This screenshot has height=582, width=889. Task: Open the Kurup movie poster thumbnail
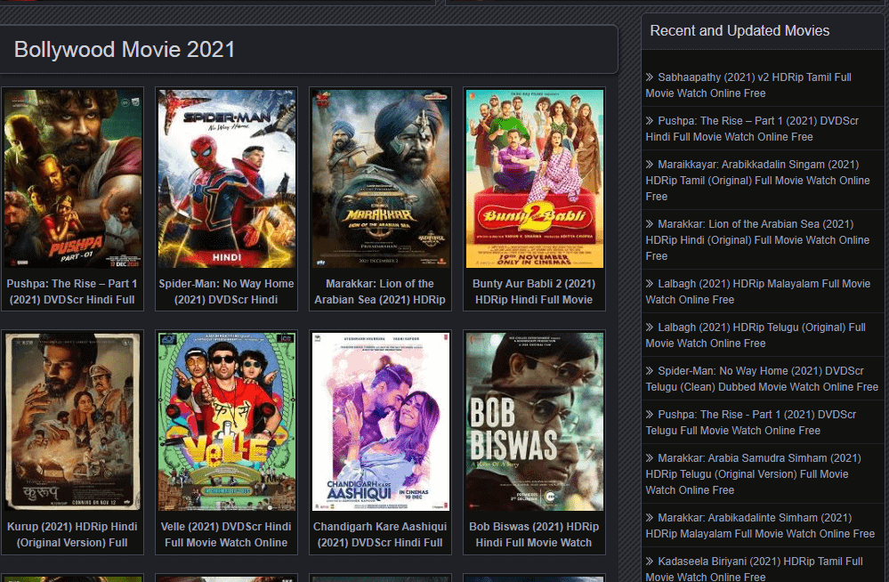coord(73,421)
